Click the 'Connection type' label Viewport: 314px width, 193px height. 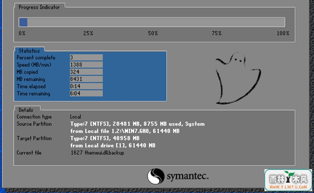coord(34,117)
